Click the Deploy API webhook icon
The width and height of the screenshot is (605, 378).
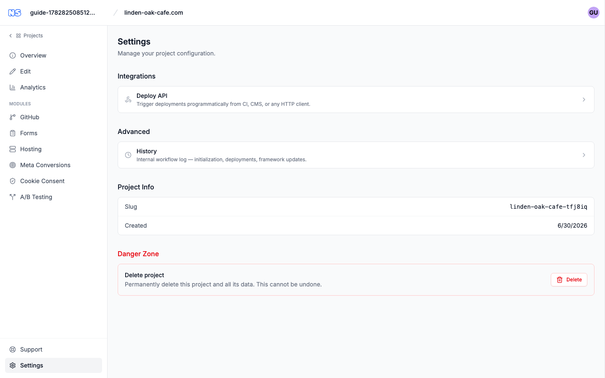(x=128, y=100)
